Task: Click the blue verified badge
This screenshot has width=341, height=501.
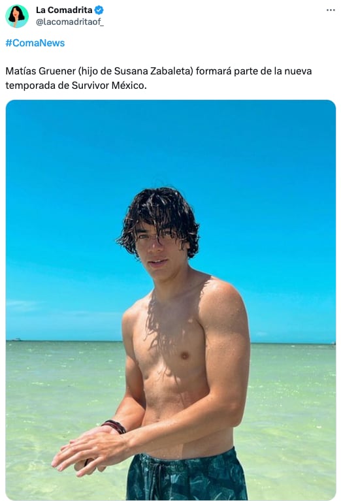Action: point(99,10)
